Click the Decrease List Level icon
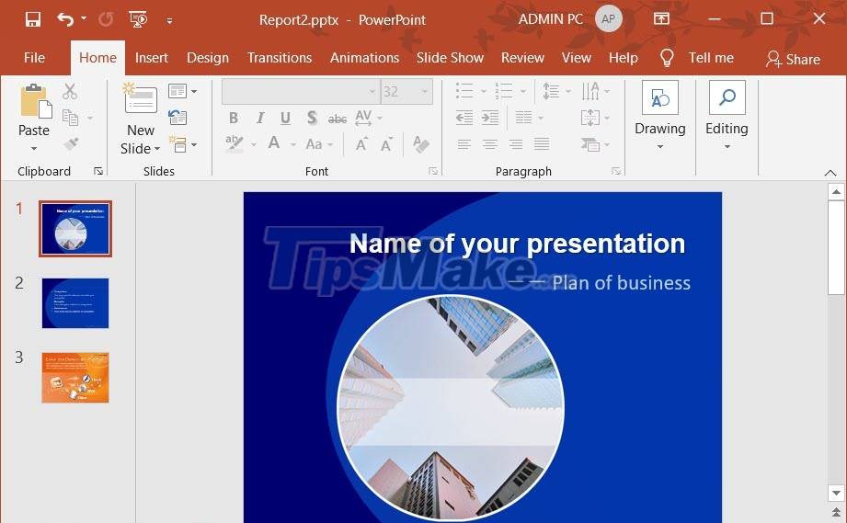Image resolution: width=847 pixels, height=523 pixels. [464, 118]
